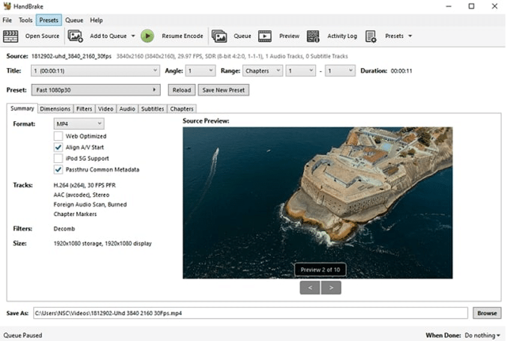This screenshot has height=341, width=506.
Task: Click the Browse button
Action: tap(487, 313)
